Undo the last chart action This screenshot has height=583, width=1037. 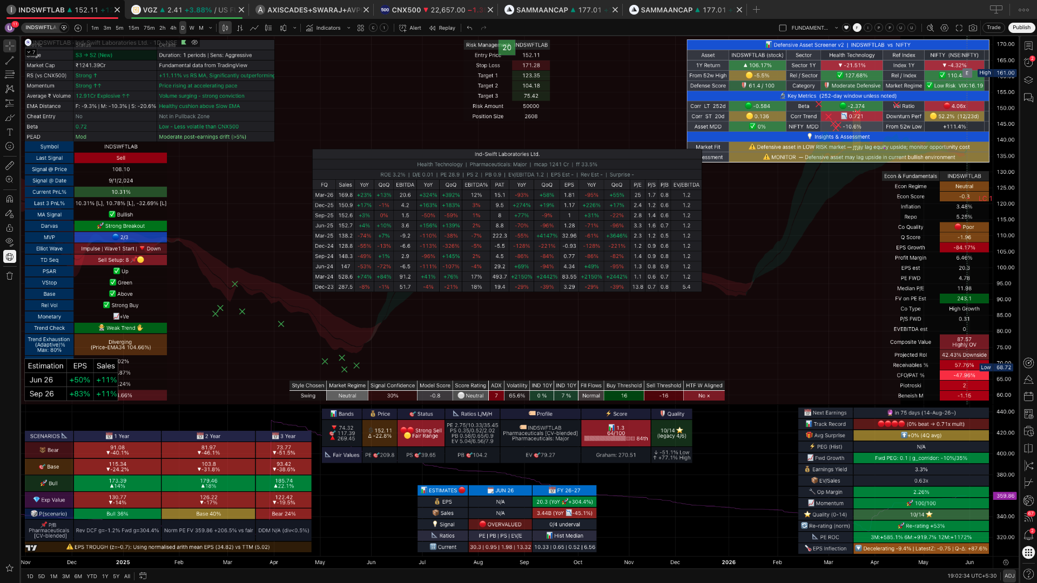click(x=469, y=28)
